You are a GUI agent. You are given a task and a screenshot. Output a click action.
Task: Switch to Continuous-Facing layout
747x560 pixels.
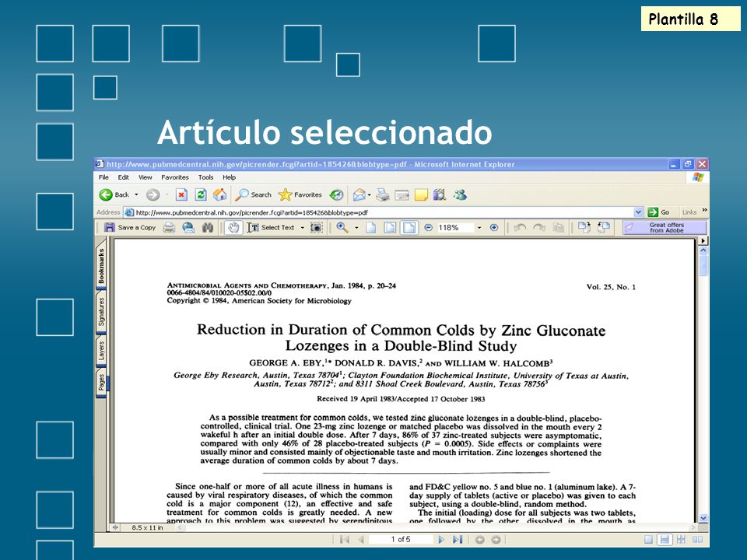pyautogui.click(x=681, y=540)
